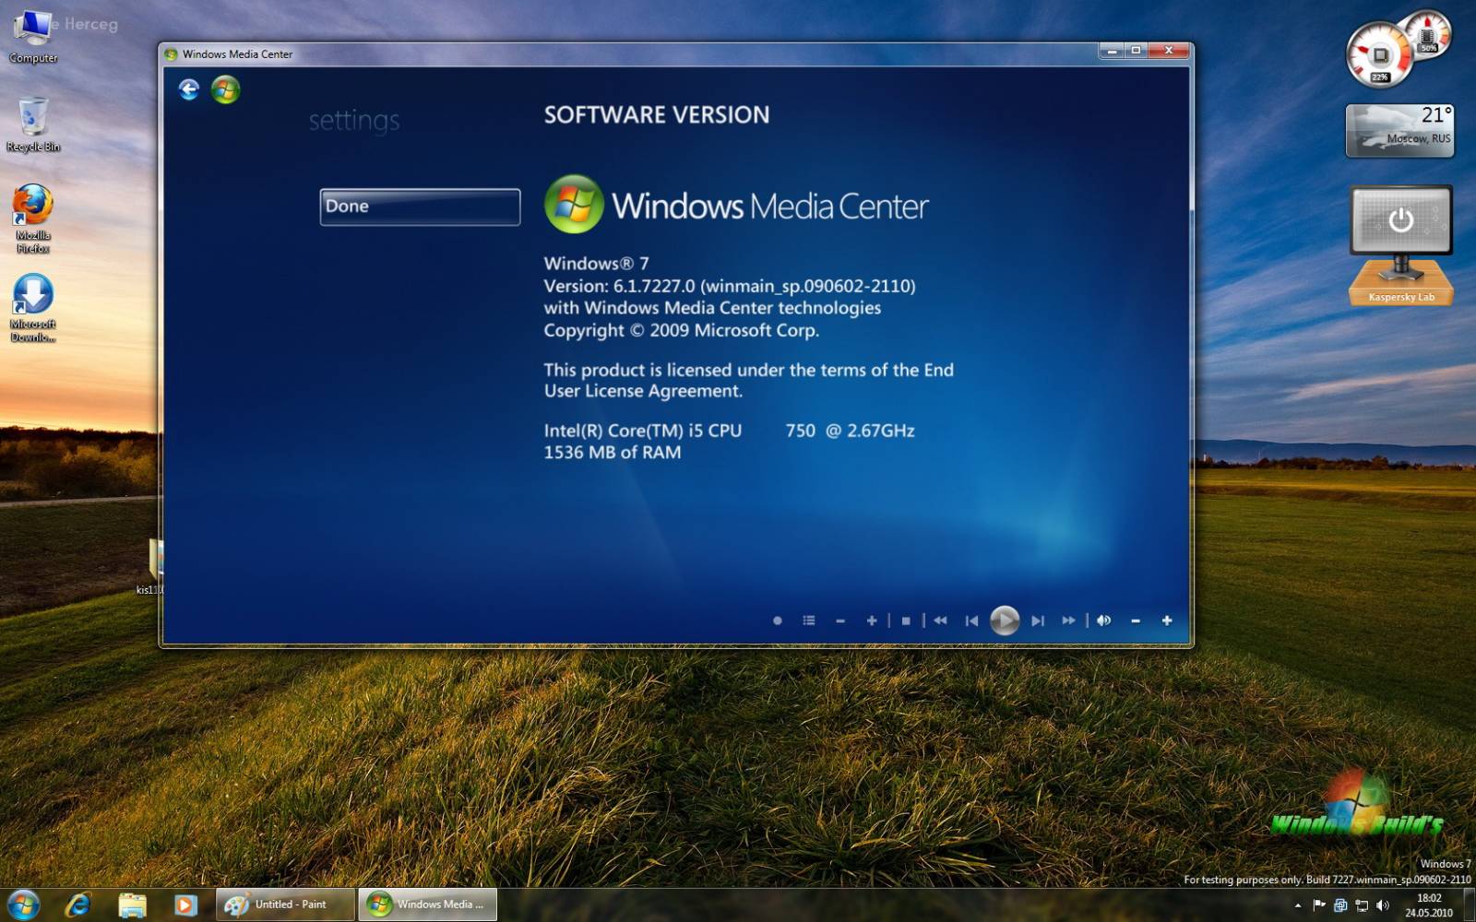The width and height of the screenshot is (1476, 922).
Task: Click Kaspersky Lab gadget power button
Action: coord(1400,219)
